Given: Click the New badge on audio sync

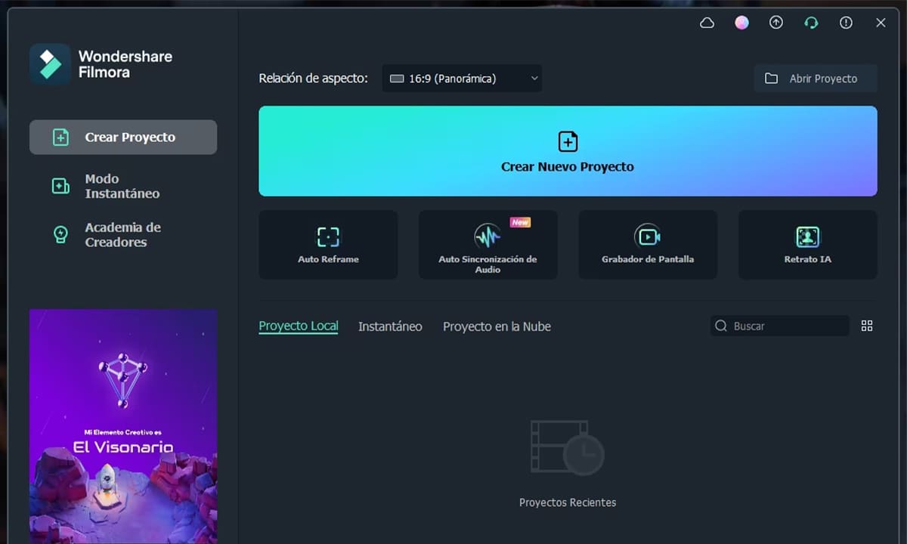Looking at the screenshot, I should [x=520, y=222].
